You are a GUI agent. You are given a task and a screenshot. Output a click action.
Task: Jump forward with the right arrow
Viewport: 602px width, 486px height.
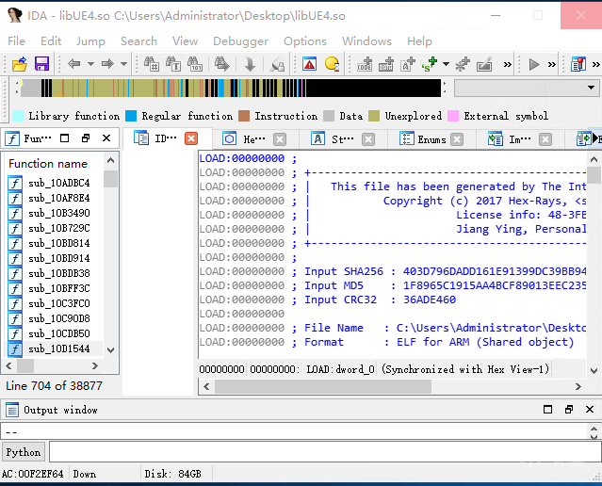coord(107,64)
